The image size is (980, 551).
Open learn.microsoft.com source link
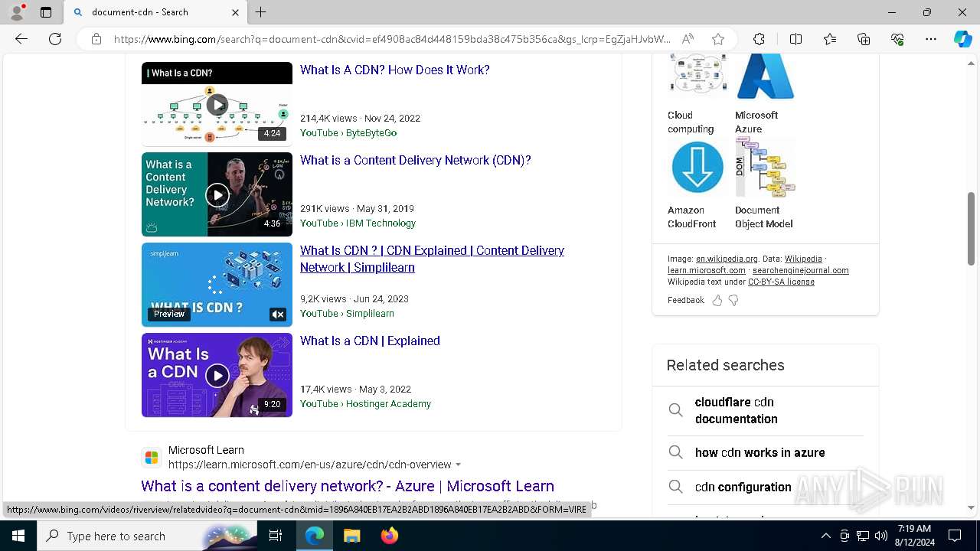coord(707,270)
